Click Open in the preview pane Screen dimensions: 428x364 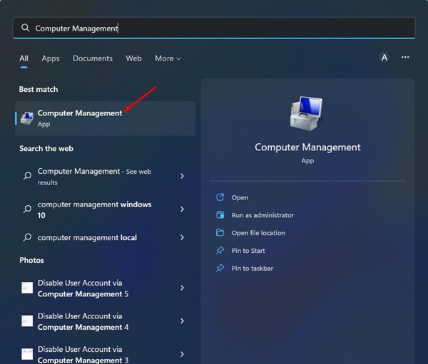(240, 197)
